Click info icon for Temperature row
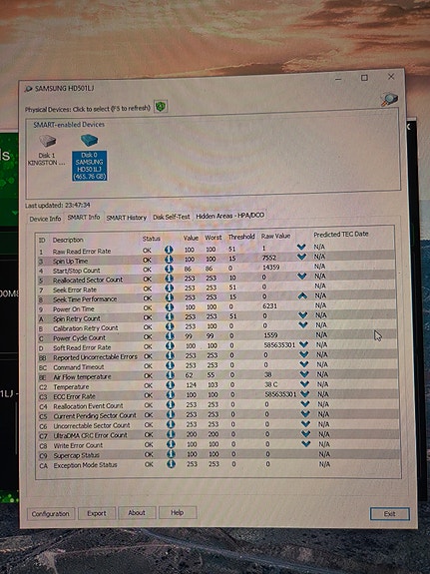Screen dimensions: 430x574 pos(171,385)
